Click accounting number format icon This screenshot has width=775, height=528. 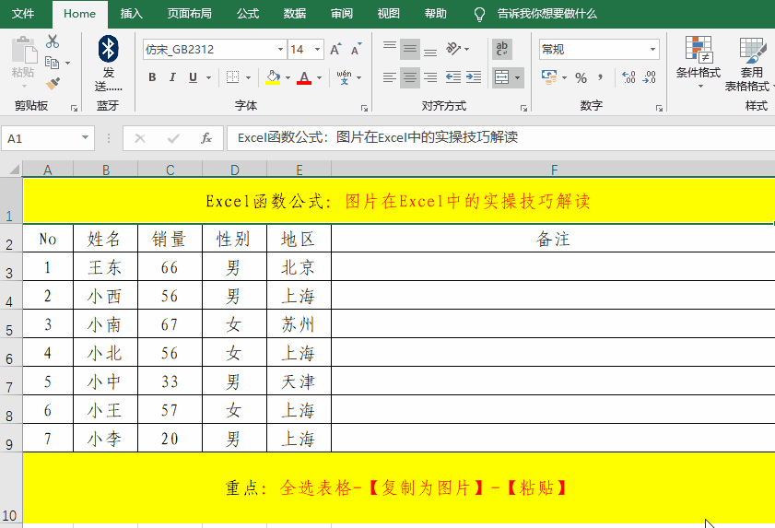click(549, 77)
